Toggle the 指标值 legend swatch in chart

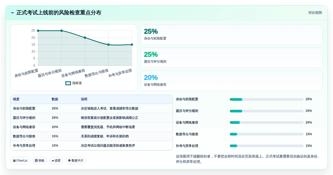point(68,83)
